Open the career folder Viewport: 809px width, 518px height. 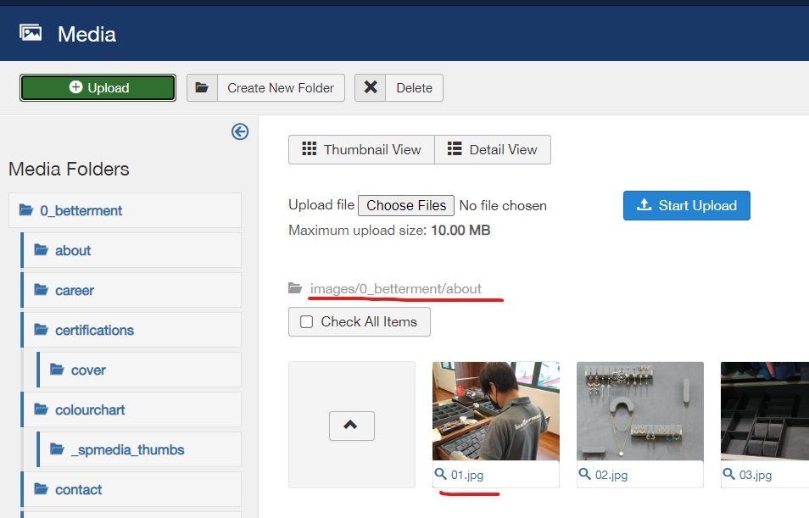131,291
